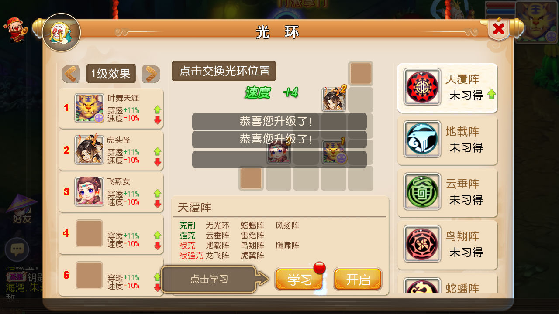559x314 pixels.
Task: Select the 天覆阵 formation icon
Action: (x=422, y=87)
